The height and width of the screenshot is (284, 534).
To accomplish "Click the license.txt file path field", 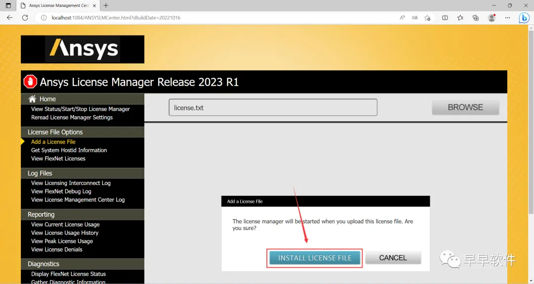I will tap(273, 107).
